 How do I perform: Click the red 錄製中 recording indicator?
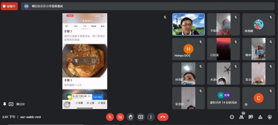[x=9, y=6]
